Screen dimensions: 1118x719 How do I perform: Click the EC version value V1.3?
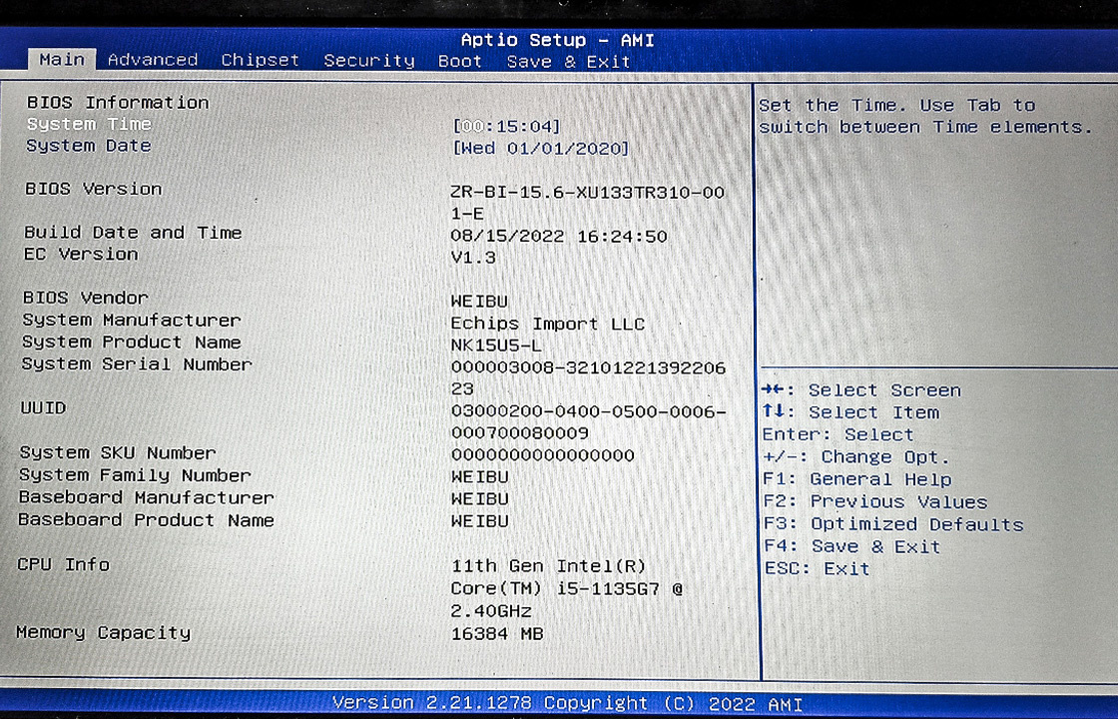473,258
